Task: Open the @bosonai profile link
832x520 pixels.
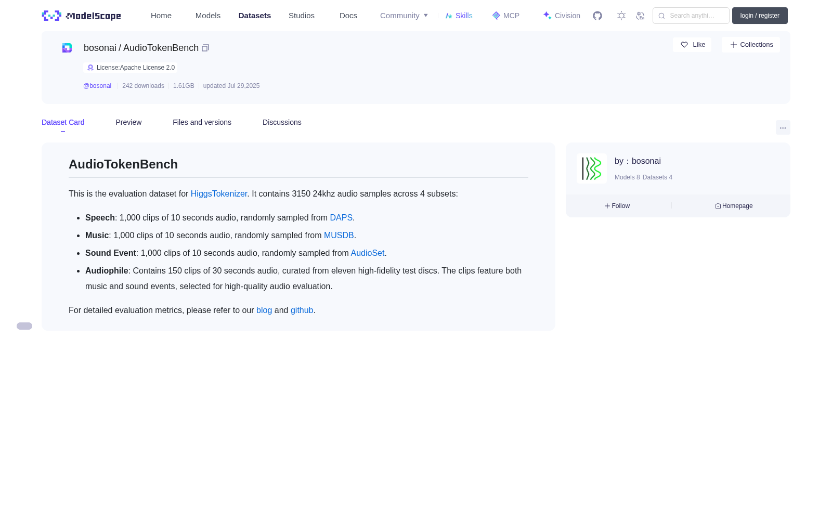Action: click(x=97, y=86)
